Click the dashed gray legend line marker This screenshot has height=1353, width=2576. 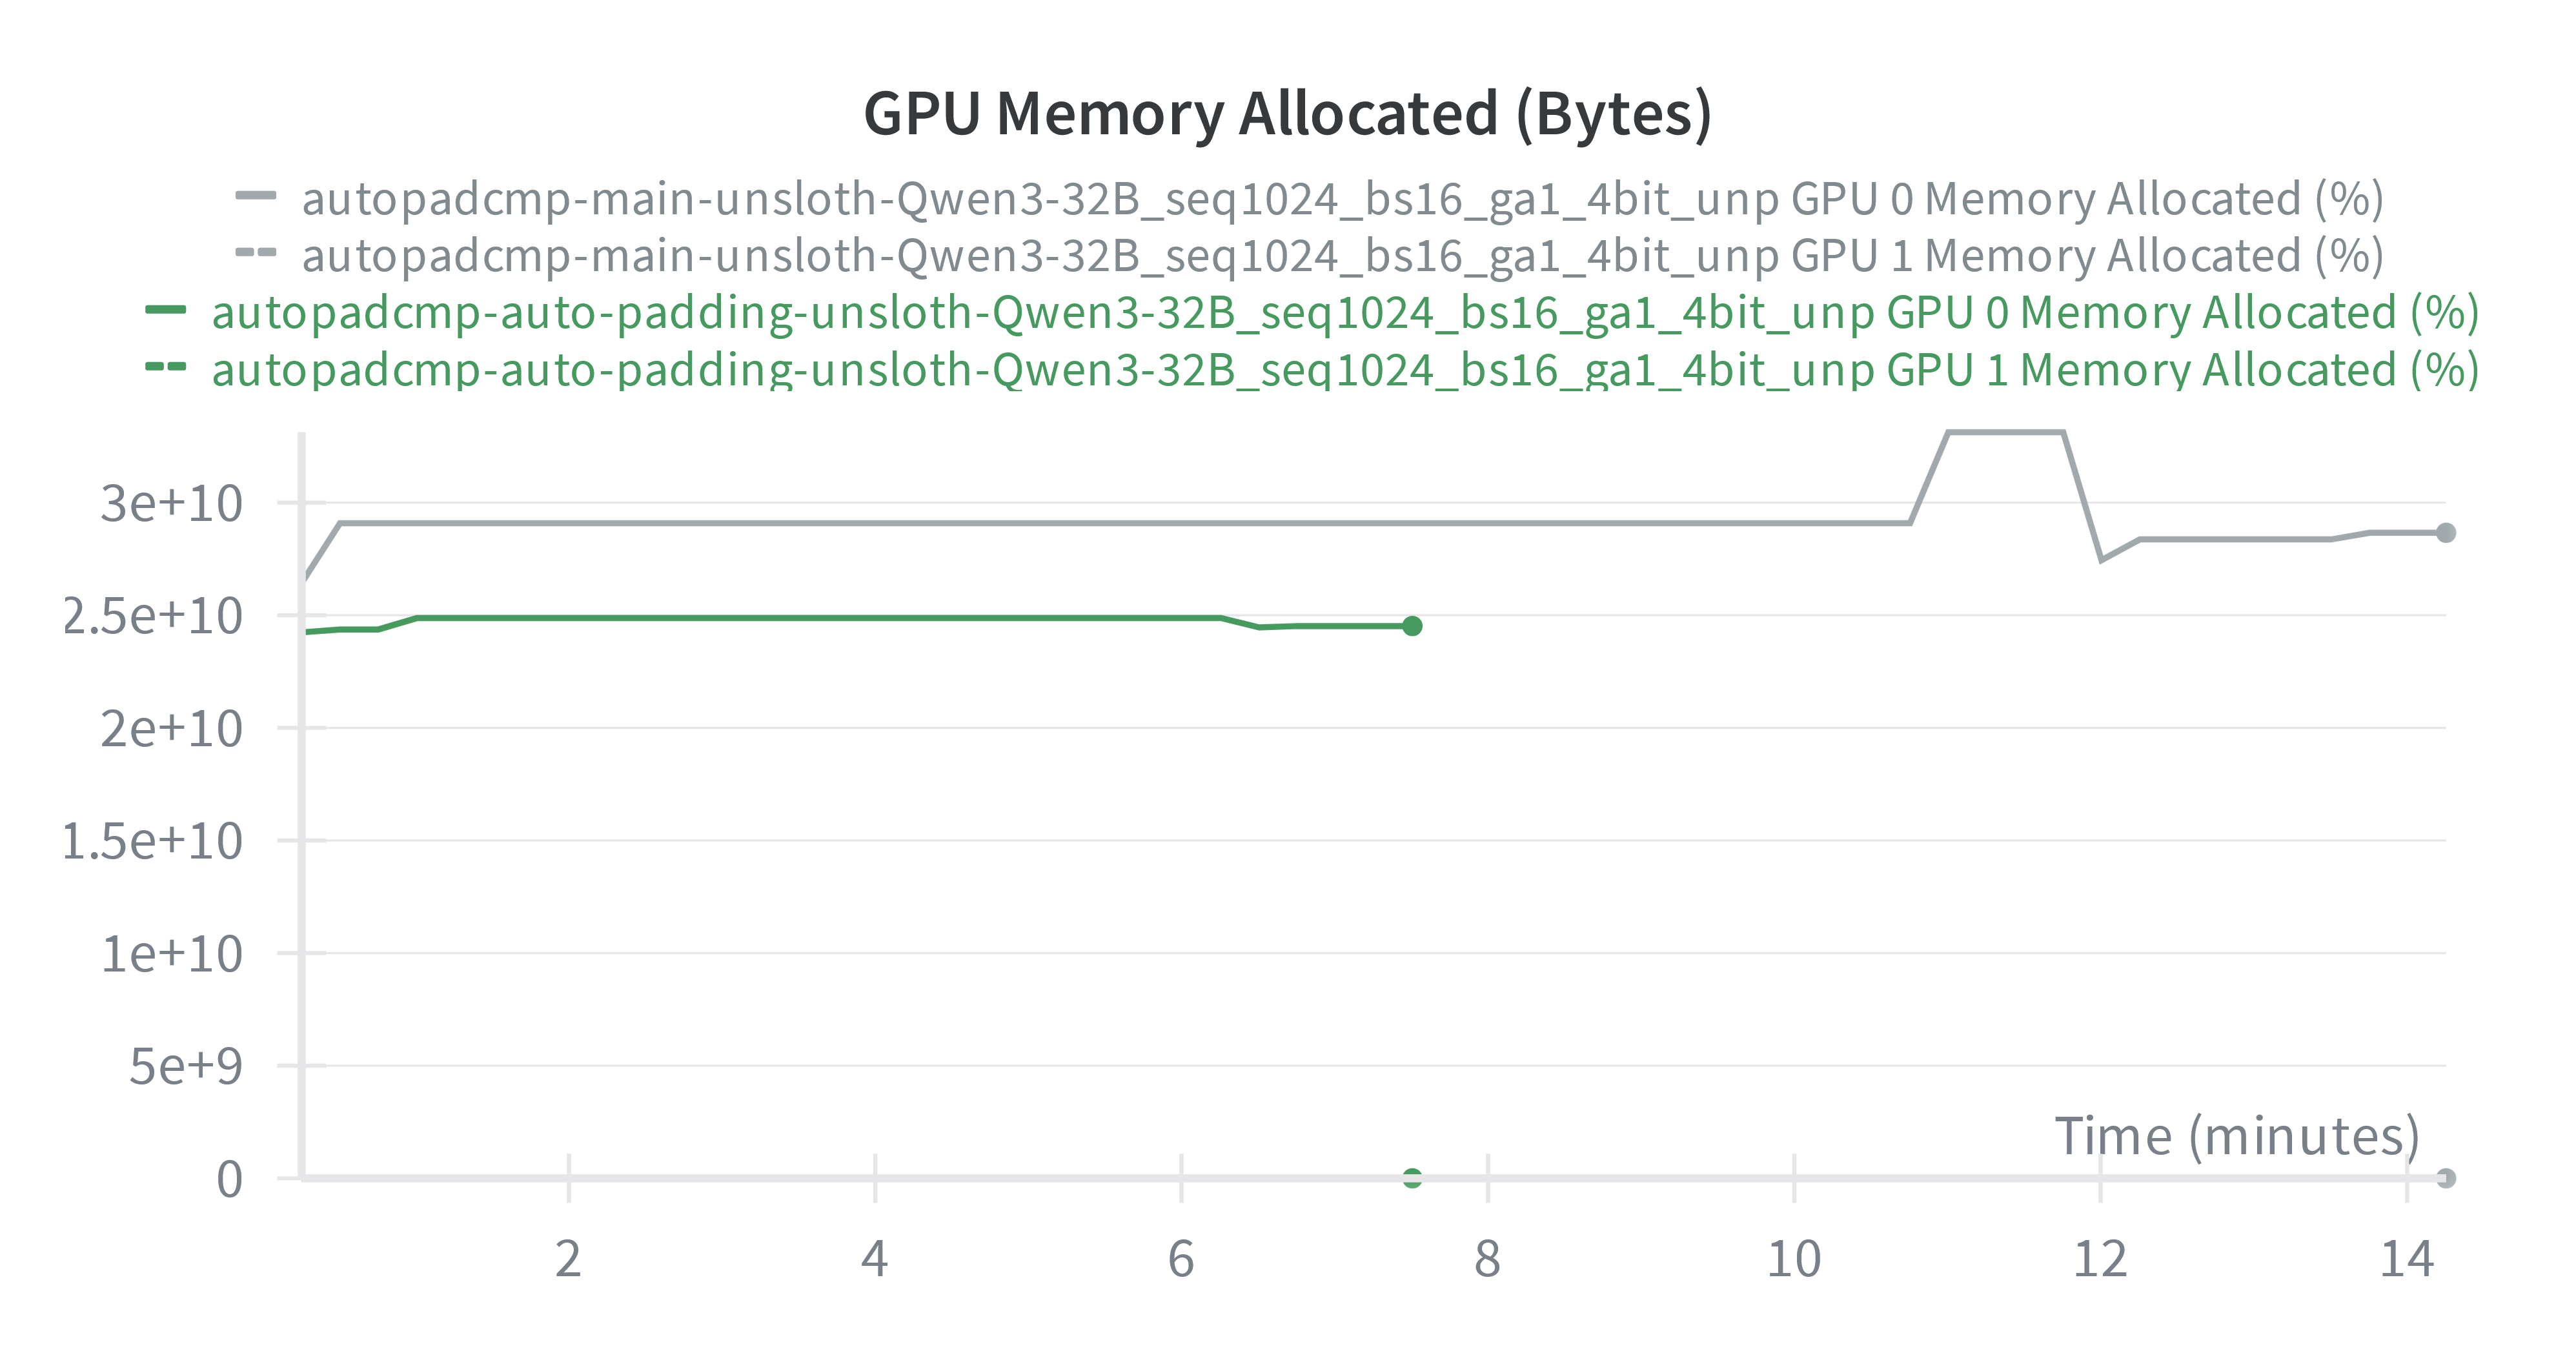click(x=255, y=252)
